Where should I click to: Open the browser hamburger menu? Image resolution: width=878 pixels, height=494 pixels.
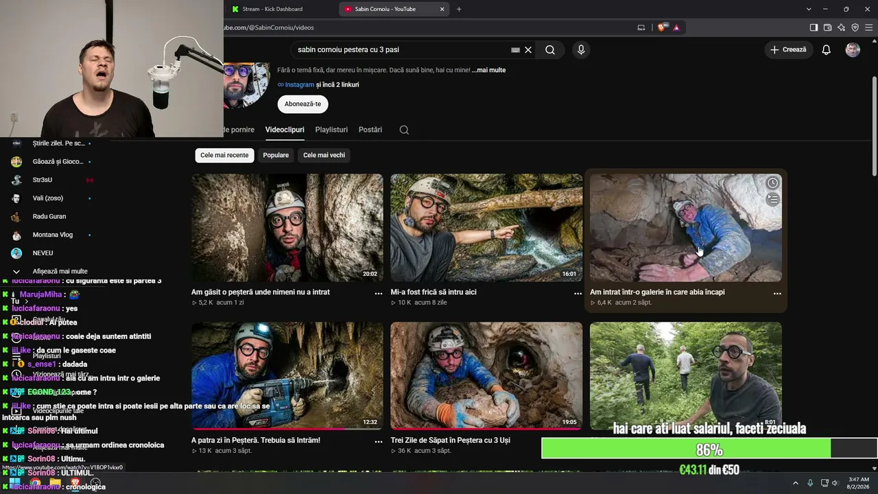pos(868,27)
